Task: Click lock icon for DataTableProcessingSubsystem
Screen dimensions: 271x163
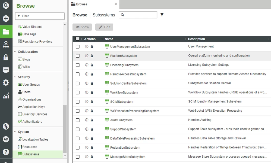Action: [x=92, y=138]
